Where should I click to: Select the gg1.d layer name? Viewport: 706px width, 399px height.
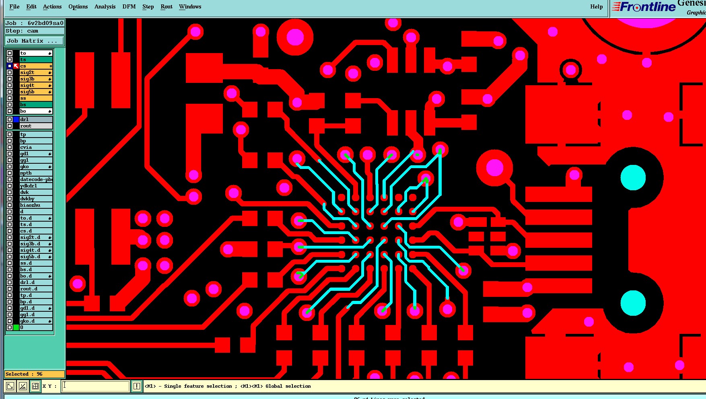point(36,315)
